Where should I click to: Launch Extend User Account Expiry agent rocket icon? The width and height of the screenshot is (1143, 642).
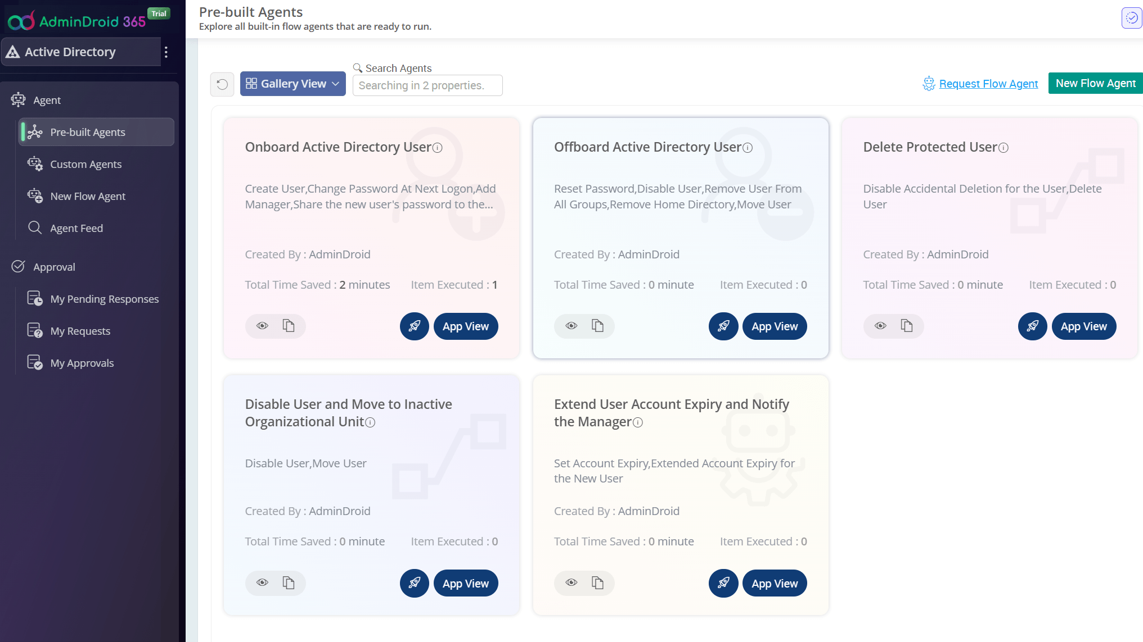pyautogui.click(x=723, y=583)
